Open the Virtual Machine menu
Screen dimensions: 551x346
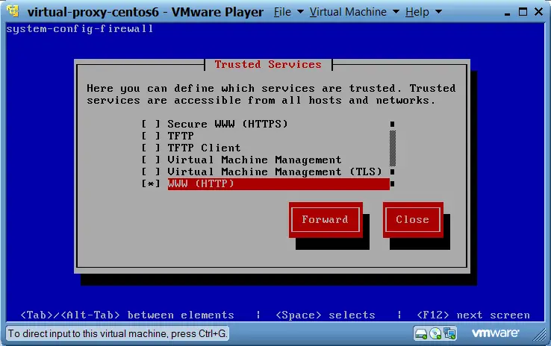click(x=348, y=12)
